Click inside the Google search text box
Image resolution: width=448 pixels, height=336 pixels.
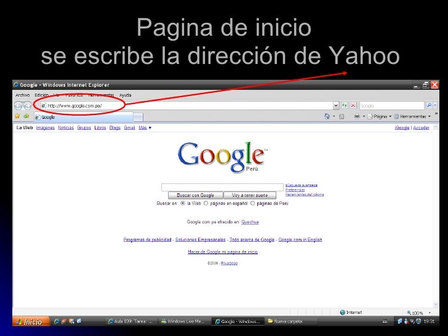[x=222, y=188]
